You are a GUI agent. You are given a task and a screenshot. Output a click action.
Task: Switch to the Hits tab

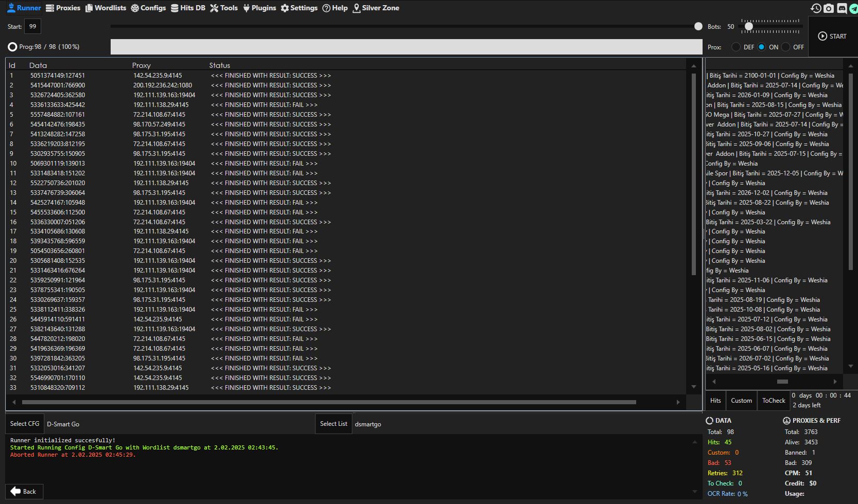pos(715,401)
